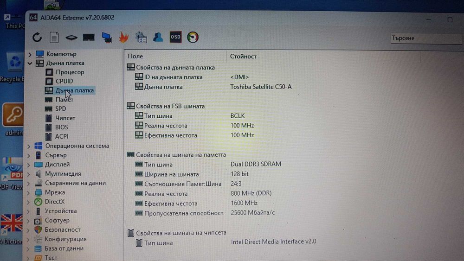Open the sensor gauge toolbar icon
This screenshot has height=261, width=464.
pyautogui.click(x=193, y=37)
